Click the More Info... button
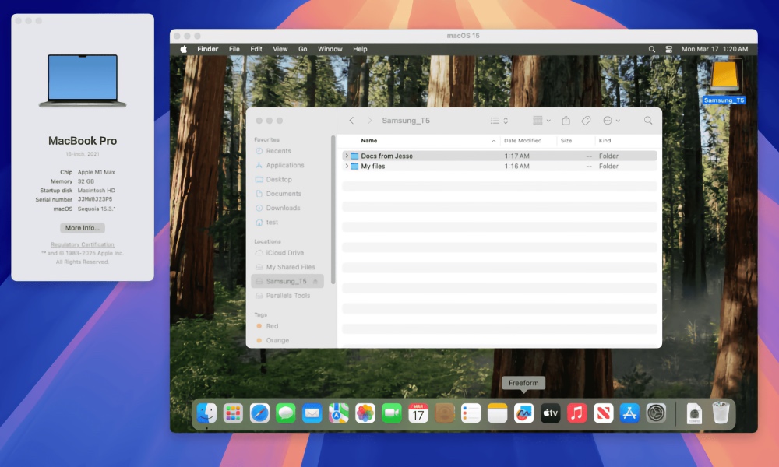779x467 pixels. [x=83, y=228]
